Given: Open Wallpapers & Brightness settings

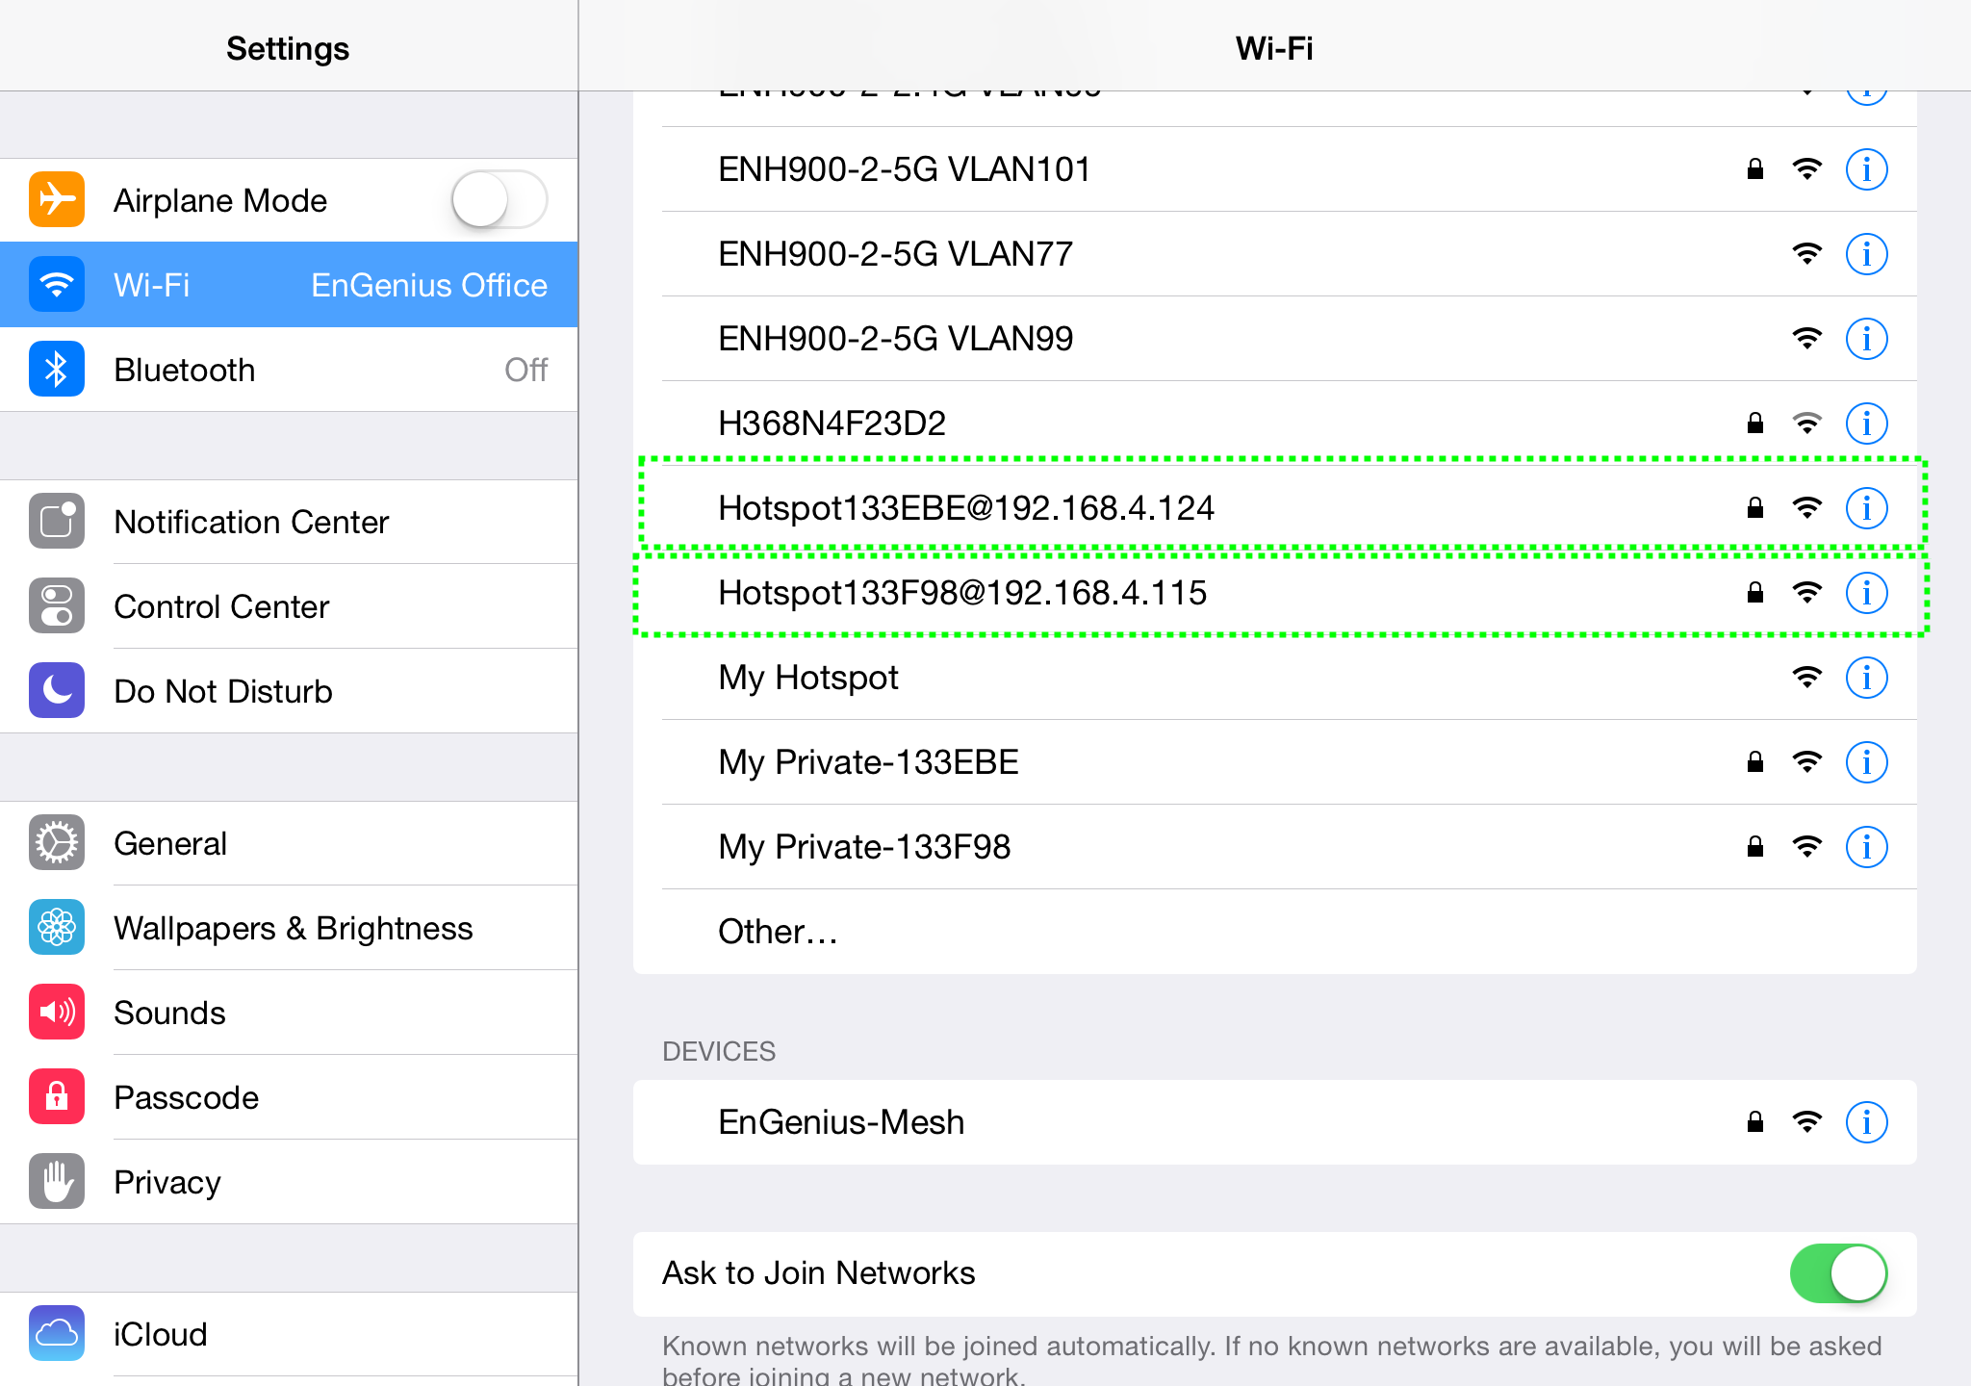Looking at the screenshot, I should pyautogui.click(x=289, y=928).
